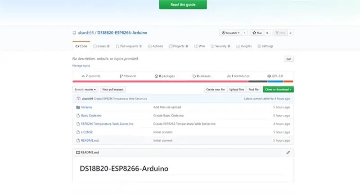Click the pink segment of the language bar

tap(160, 82)
